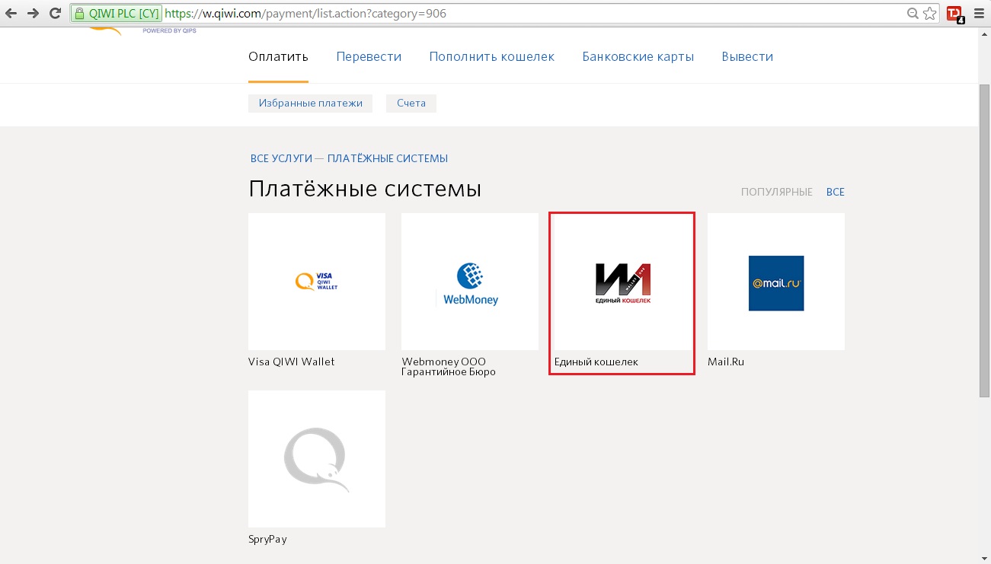Image resolution: width=991 pixels, height=564 pixels.
Task: Show ВСЕ payment providers
Action: click(x=836, y=192)
